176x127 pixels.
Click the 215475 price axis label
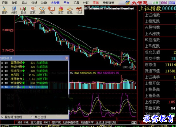point(8,50)
